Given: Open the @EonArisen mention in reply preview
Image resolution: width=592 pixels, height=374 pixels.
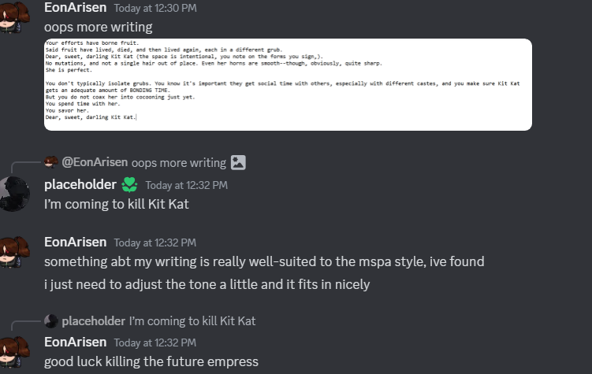Looking at the screenshot, I should (94, 163).
